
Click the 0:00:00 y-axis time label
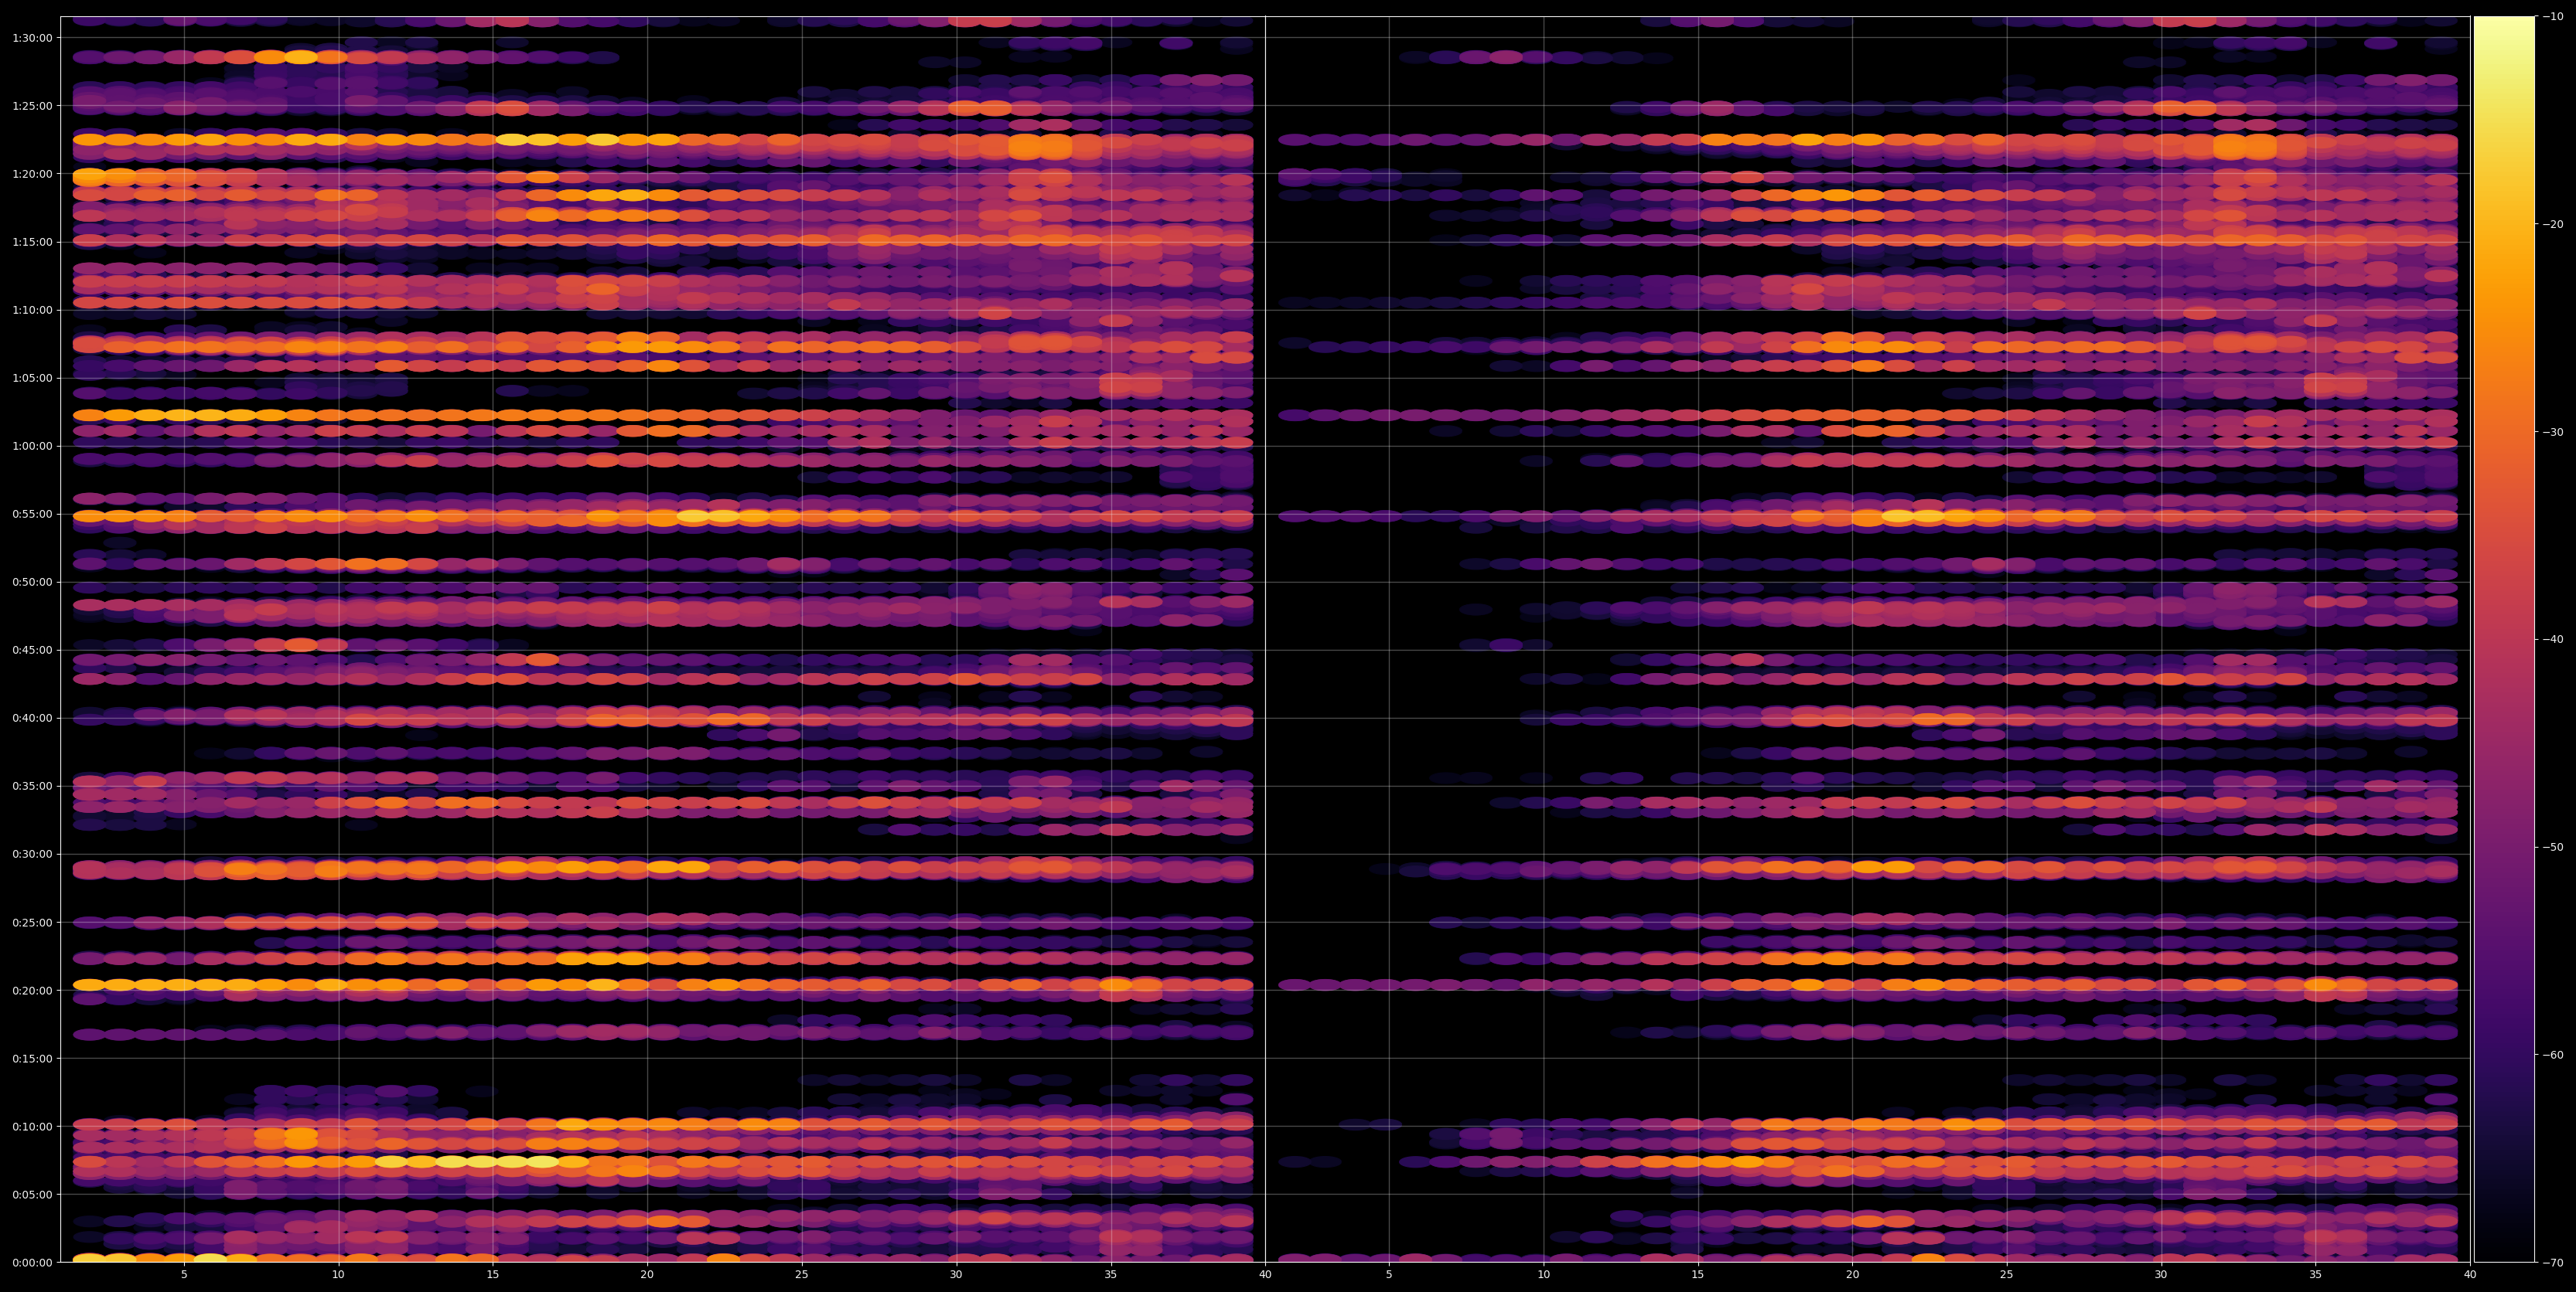click(32, 1262)
